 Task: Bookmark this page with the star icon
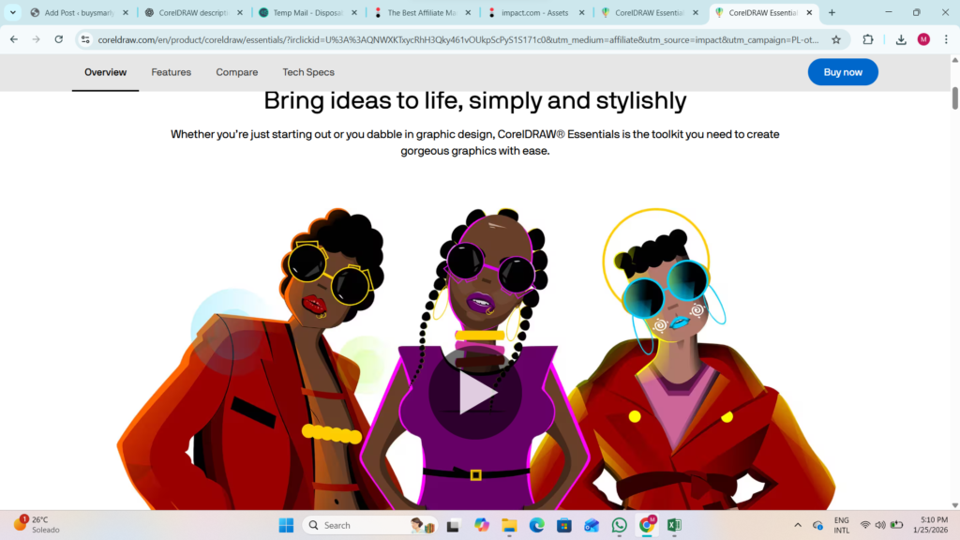836,39
